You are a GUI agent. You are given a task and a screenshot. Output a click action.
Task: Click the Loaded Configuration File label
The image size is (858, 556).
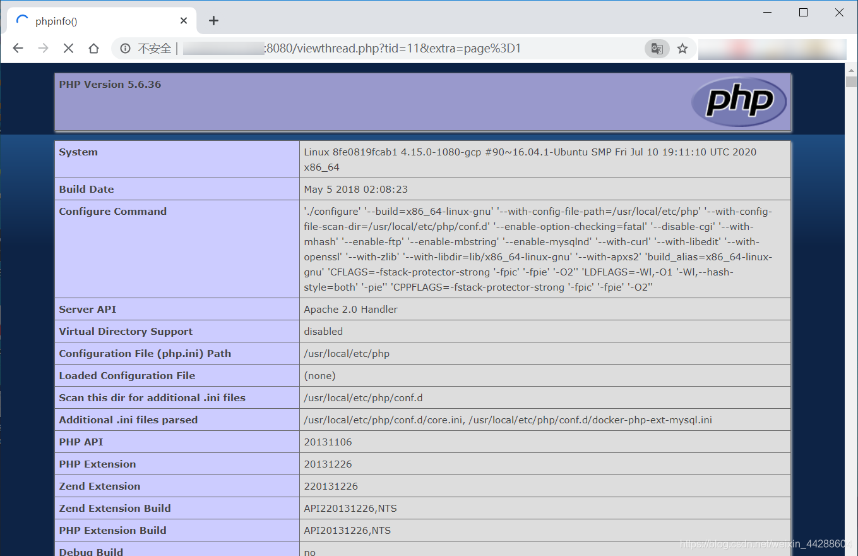(127, 376)
